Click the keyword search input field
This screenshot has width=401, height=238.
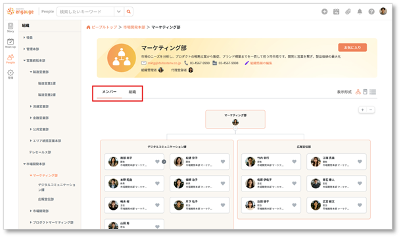tap(85, 12)
